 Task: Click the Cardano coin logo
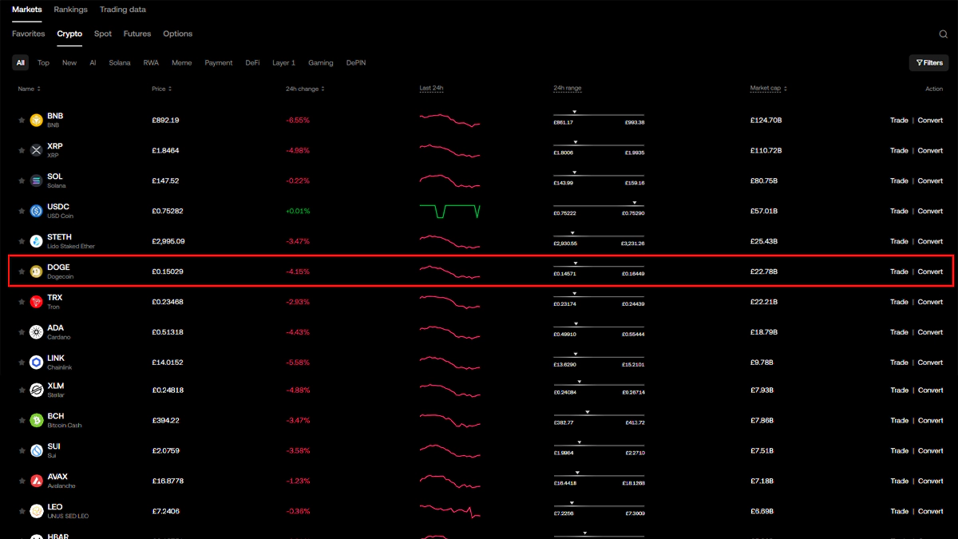(36, 332)
